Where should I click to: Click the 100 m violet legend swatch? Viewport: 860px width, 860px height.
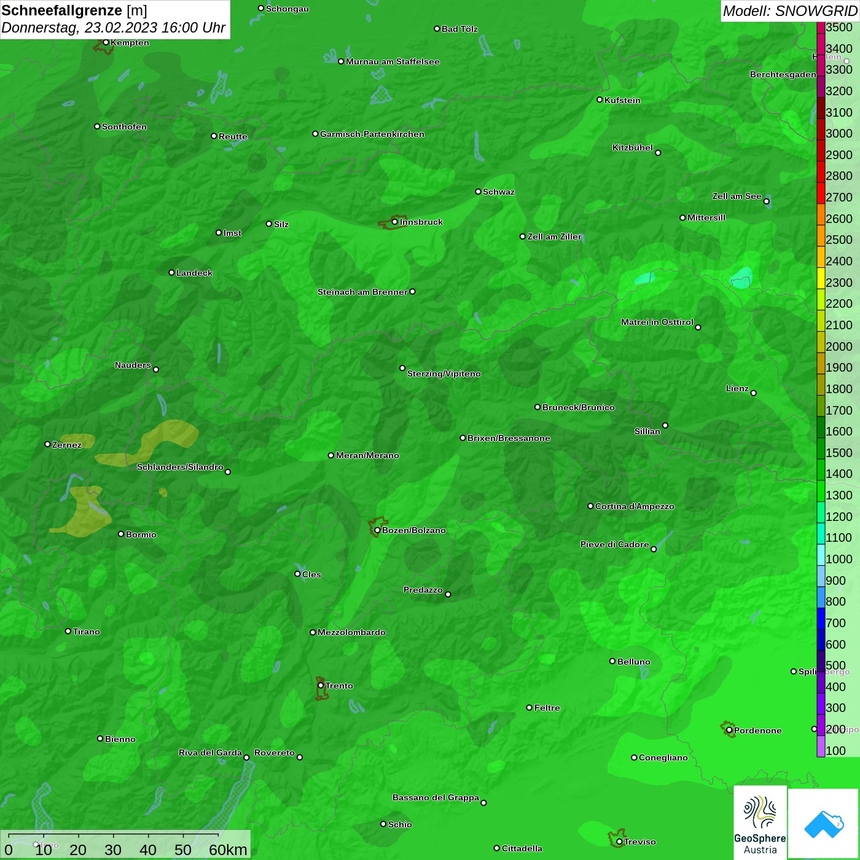[x=821, y=746]
